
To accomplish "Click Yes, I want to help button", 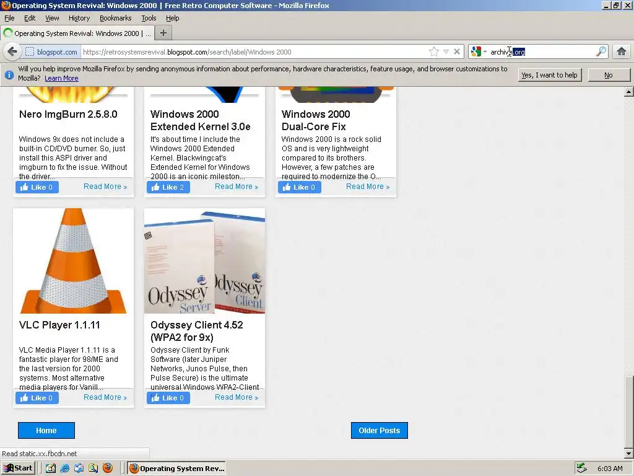I will (550, 75).
